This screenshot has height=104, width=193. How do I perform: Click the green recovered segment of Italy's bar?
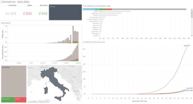(x=102, y=9)
